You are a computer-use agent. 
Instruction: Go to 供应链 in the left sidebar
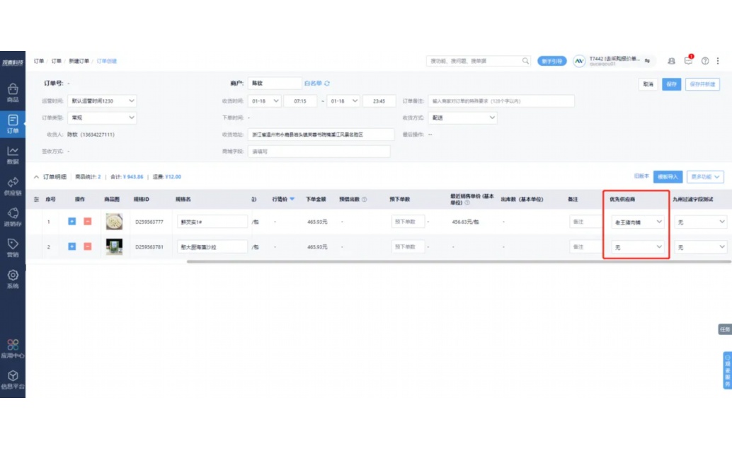point(13,186)
